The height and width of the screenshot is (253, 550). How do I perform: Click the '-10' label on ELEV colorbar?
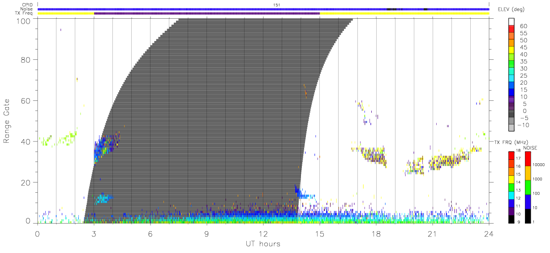[x=523, y=125]
